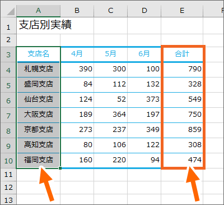
Task: Click cell with value 84
Action: pos(77,85)
